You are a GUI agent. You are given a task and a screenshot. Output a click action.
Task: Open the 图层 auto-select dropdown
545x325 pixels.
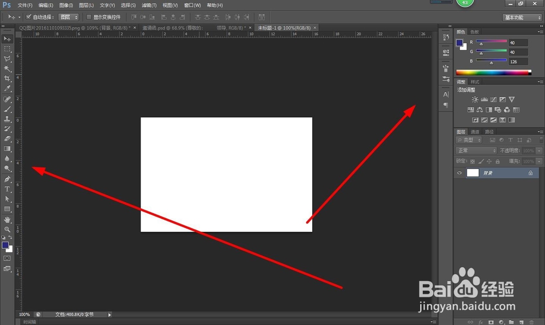click(x=69, y=17)
